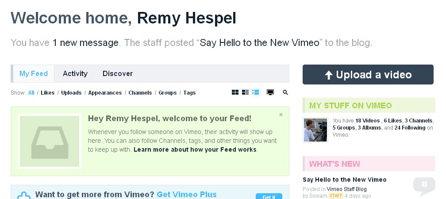Click the Get Vimeo Plus link
The height and width of the screenshot is (199, 446).
click(x=187, y=195)
